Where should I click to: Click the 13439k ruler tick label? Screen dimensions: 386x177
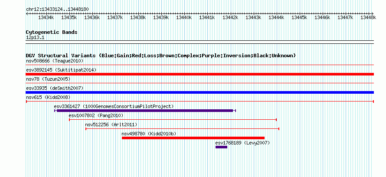click(x=161, y=17)
